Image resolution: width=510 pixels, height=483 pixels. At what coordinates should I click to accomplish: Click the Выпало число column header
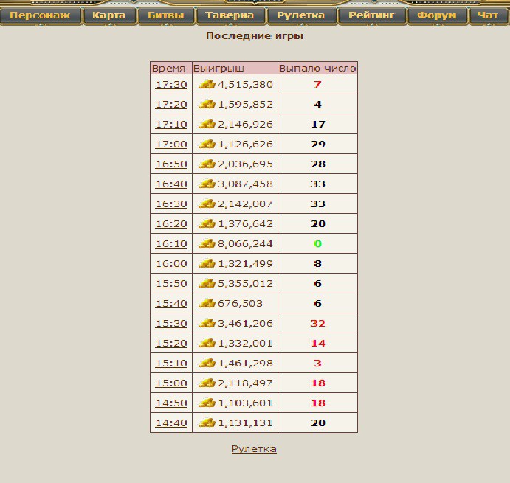[318, 69]
